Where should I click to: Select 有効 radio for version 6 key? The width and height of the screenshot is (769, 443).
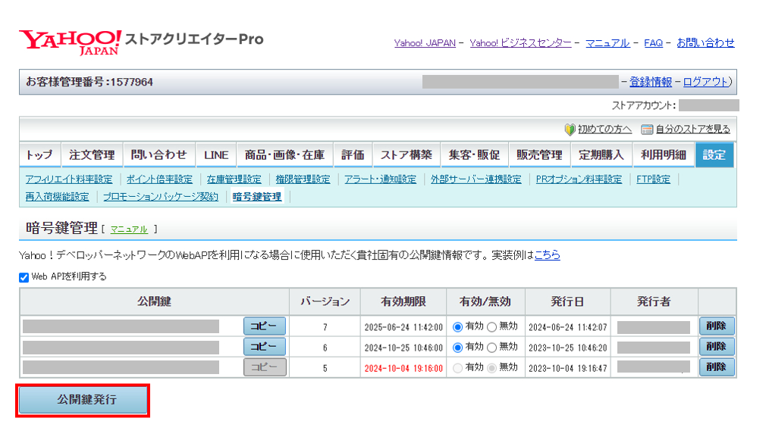tap(457, 348)
